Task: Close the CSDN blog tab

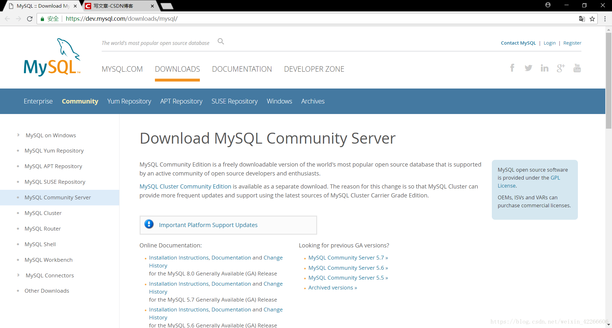Action: click(x=152, y=6)
